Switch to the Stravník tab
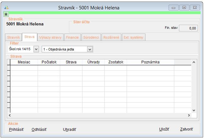 (x=13, y=37)
